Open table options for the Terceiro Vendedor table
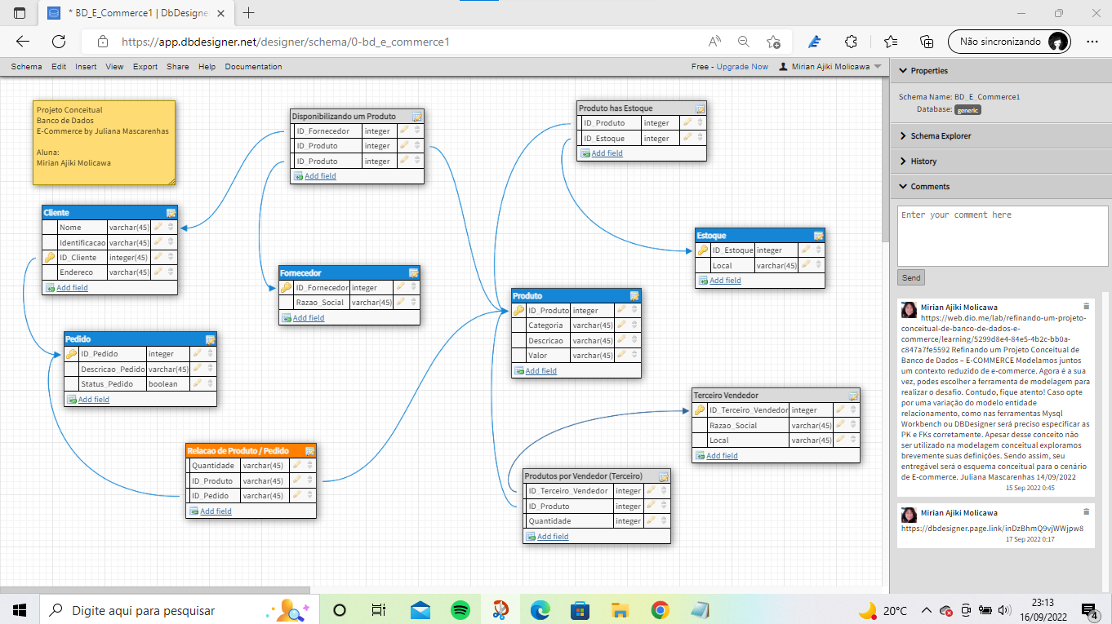Image resolution: width=1112 pixels, height=624 pixels. (x=854, y=395)
